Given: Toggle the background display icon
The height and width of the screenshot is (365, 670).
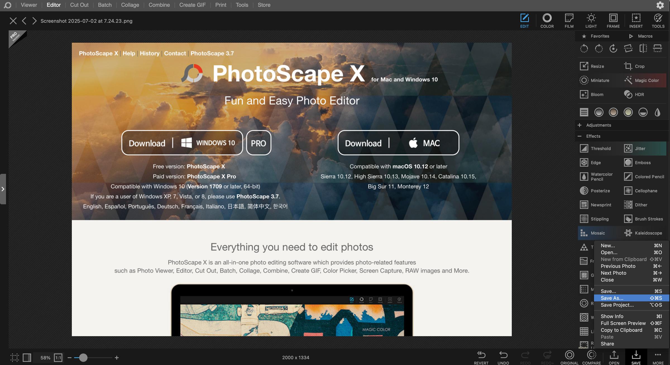Looking at the screenshot, I should [x=27, y=357].
